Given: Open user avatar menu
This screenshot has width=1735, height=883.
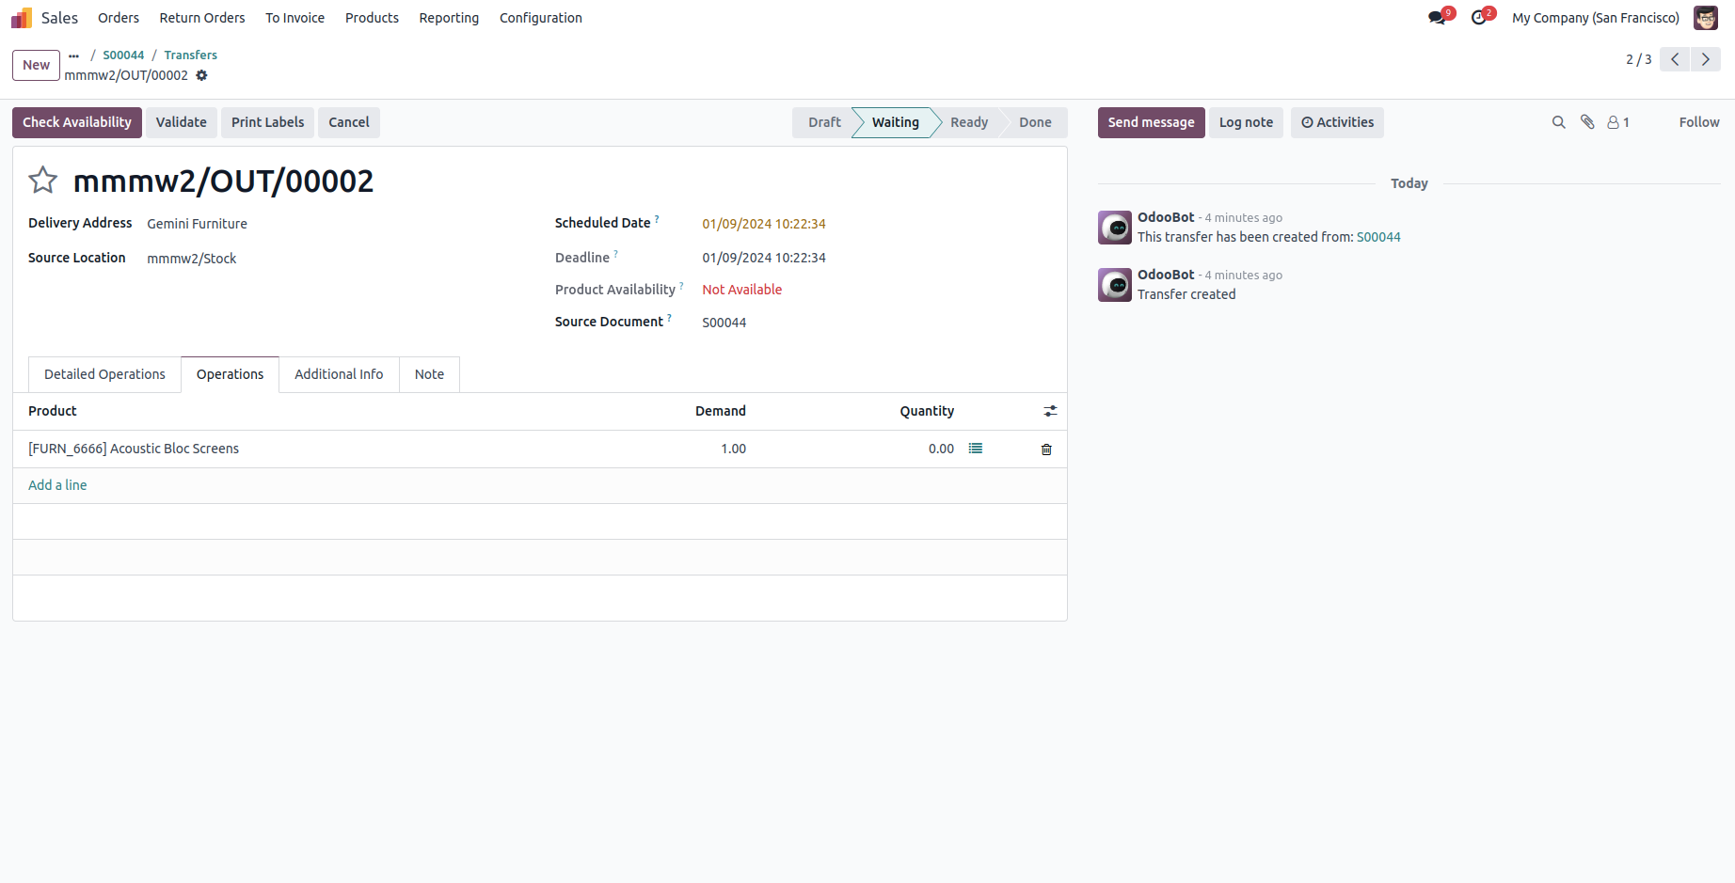Looking at the screenshot, I should click(x=1705, y=18).
